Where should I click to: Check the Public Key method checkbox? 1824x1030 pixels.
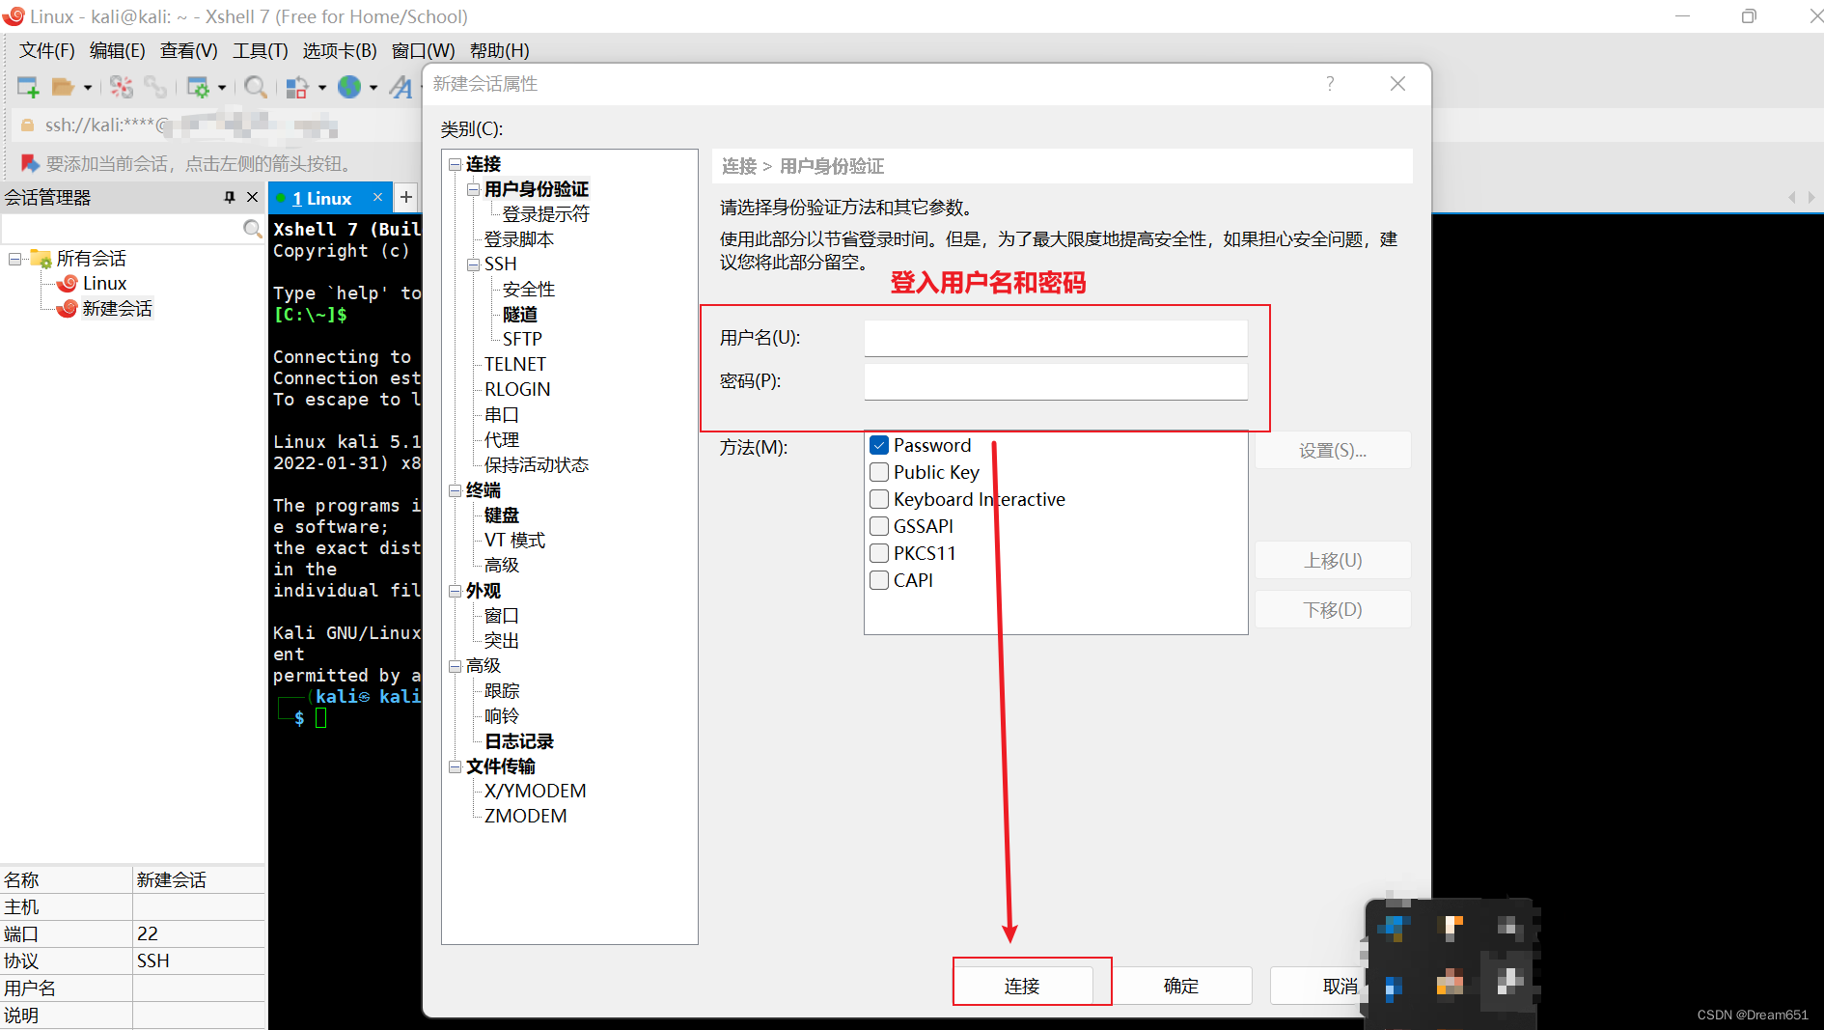(879, 472)
